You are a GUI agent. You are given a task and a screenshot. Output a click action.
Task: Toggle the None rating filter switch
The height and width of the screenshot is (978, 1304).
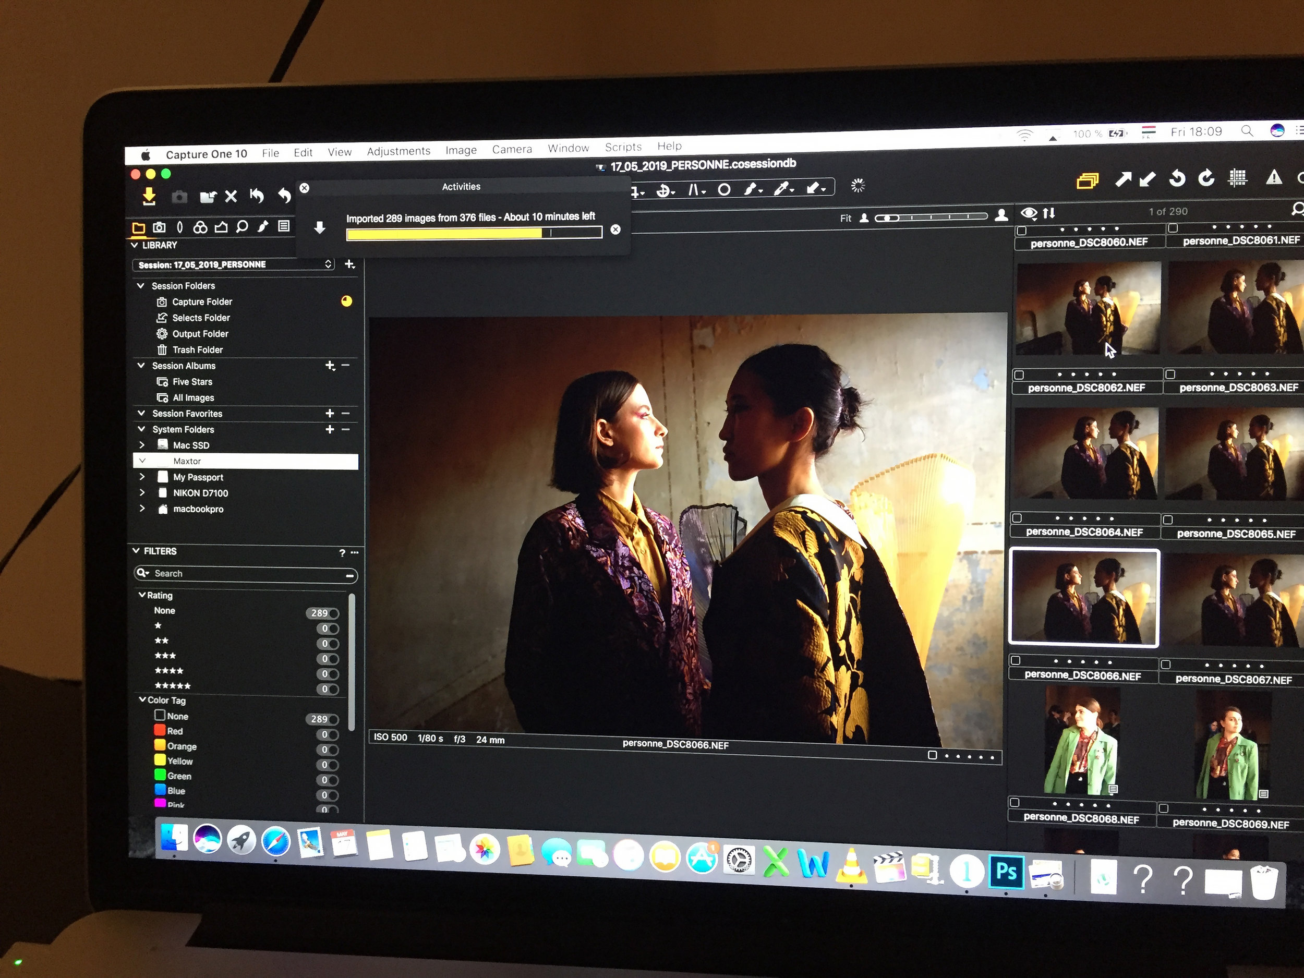tap(323, 613)
